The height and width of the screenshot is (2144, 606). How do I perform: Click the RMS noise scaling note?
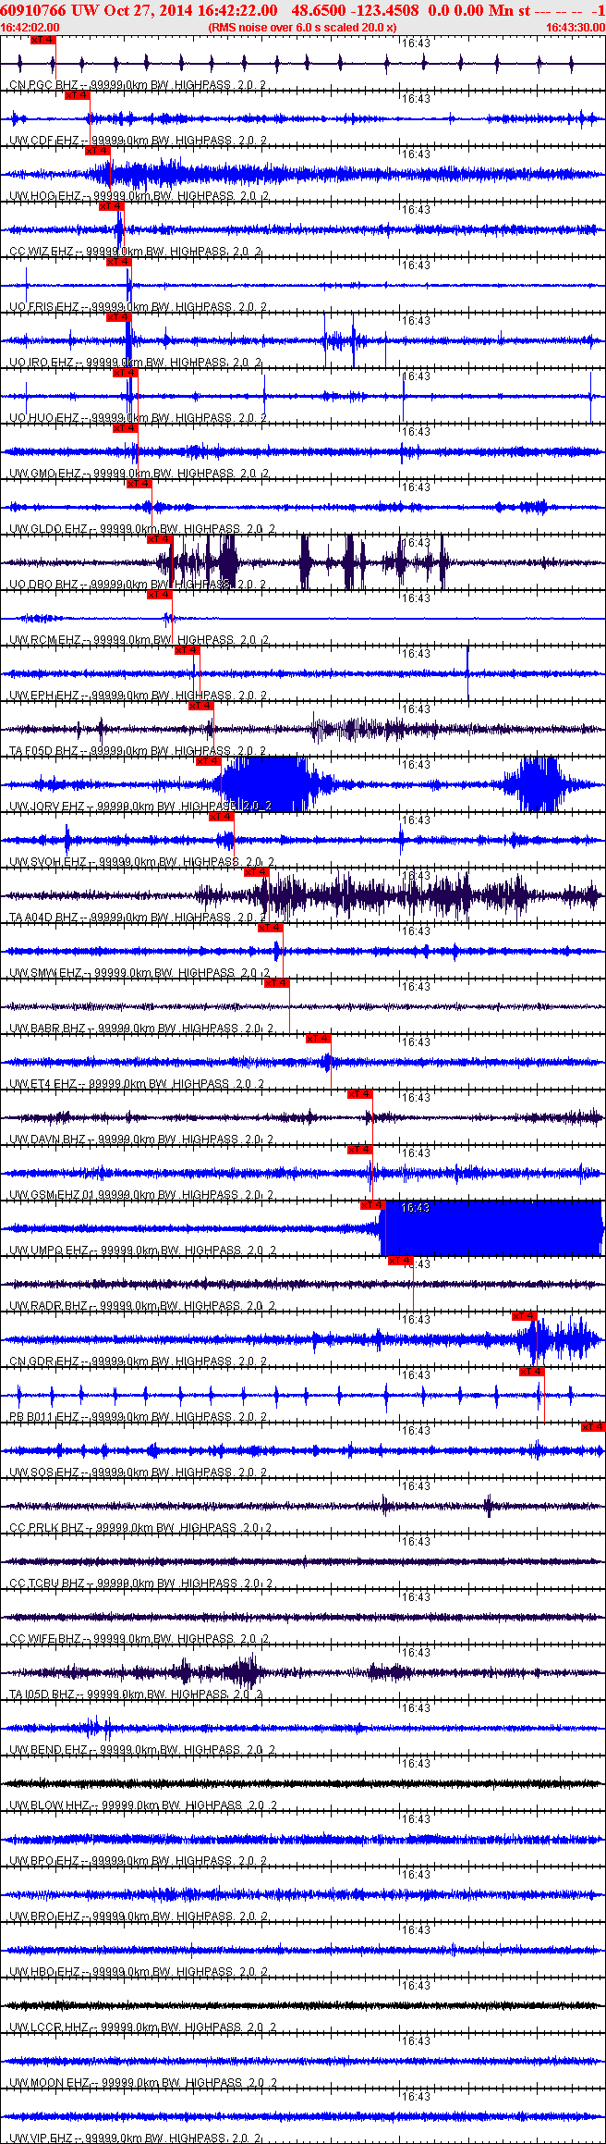point(302,28)
